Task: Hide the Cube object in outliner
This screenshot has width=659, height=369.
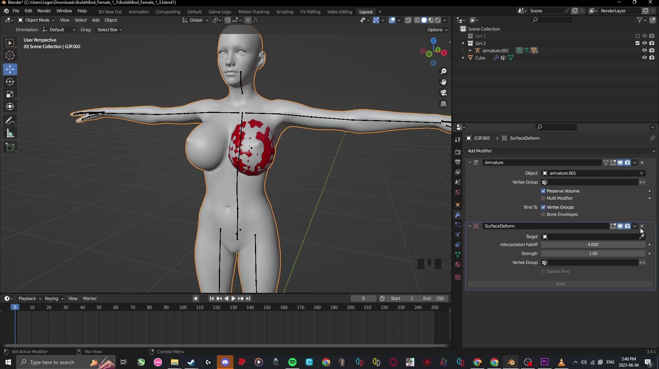Action: pos(644,58)
